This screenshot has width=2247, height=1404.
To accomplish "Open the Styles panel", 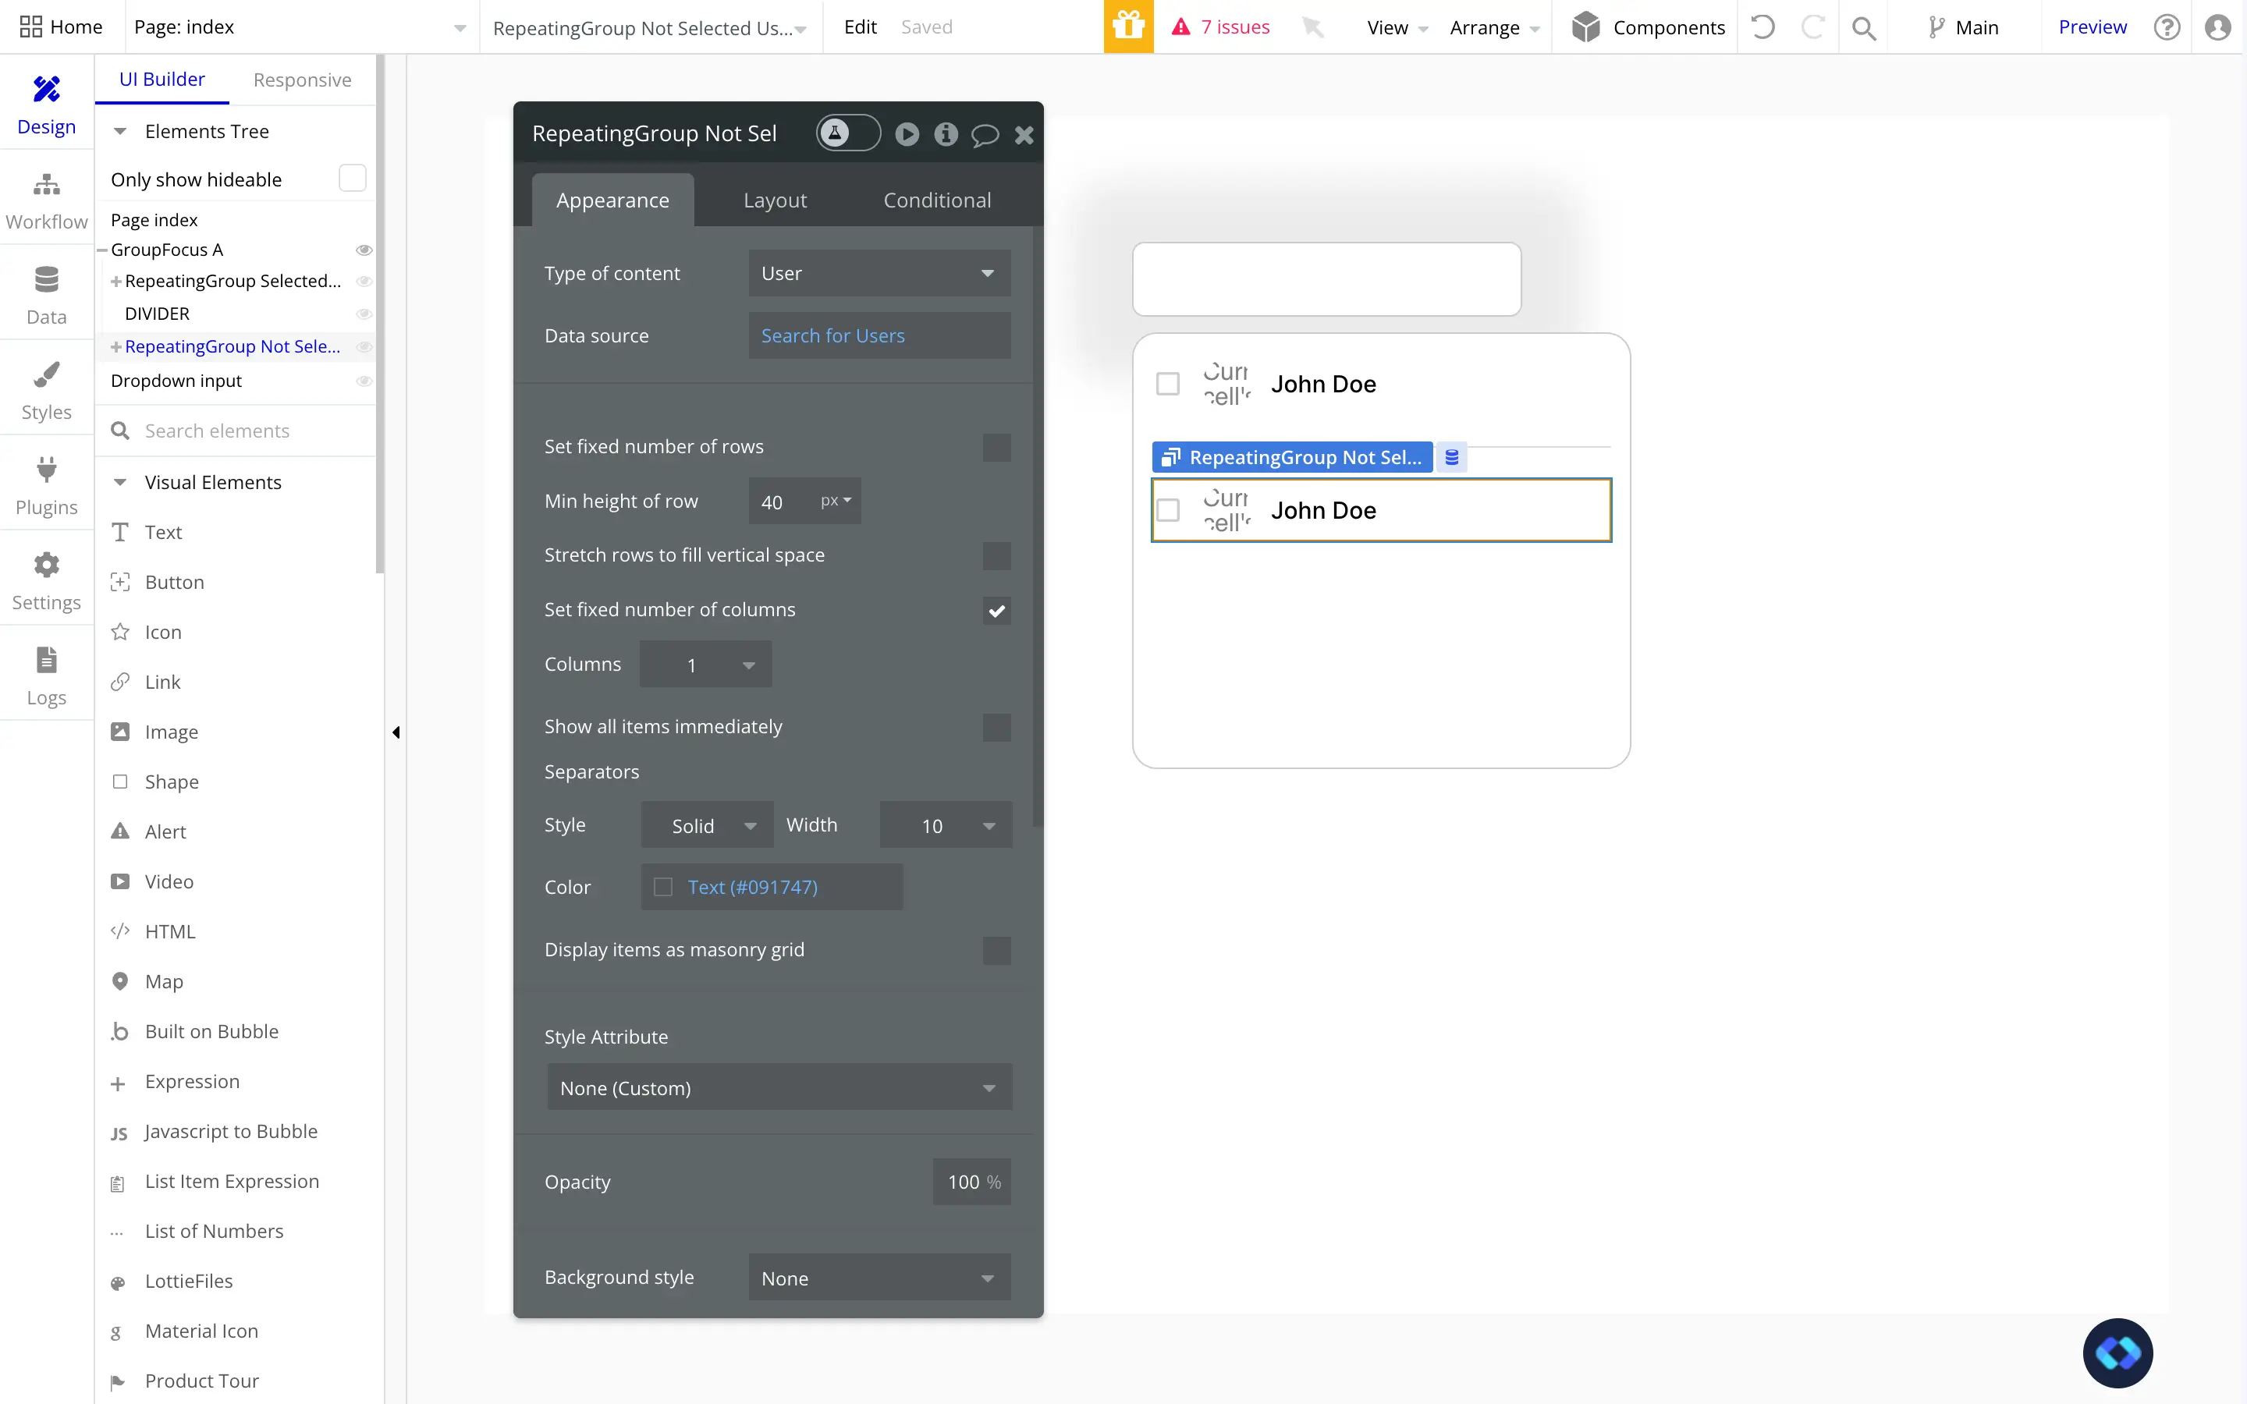I will click(x=47, y=388).
